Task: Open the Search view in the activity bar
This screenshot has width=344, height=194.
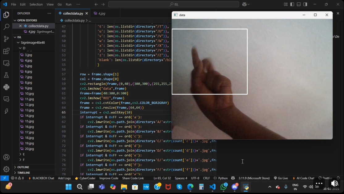Action: pyautogui.click(x=6, y=27)
